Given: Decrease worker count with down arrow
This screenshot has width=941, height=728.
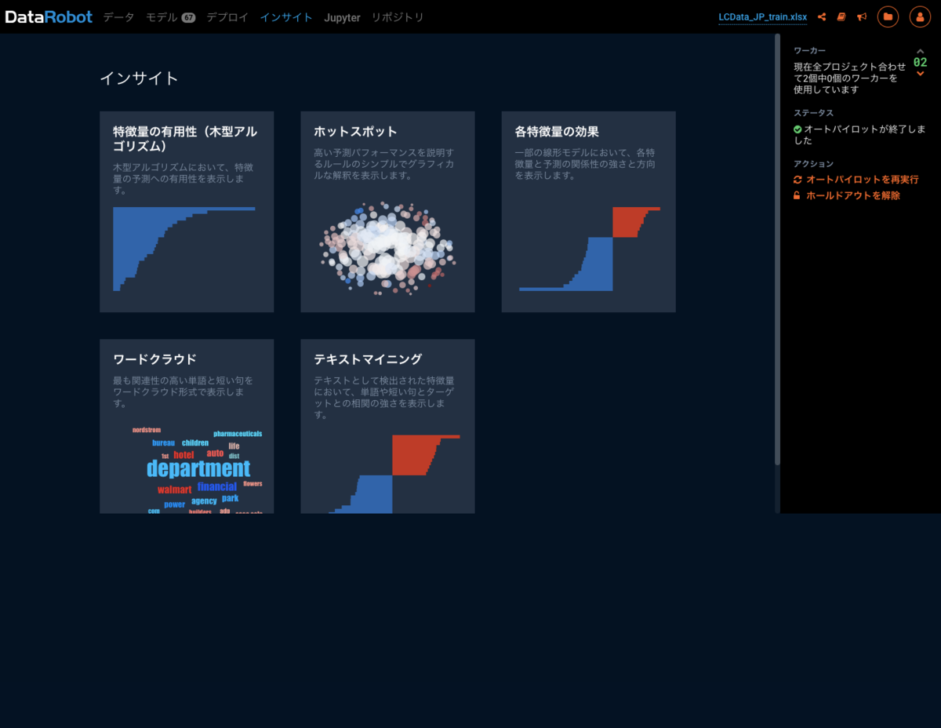Looking at the screenshot, I should click(921, 74).
